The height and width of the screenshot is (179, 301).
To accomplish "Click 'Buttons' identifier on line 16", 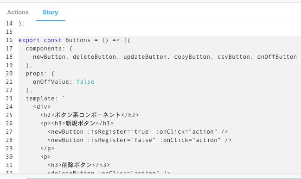I will (78, 40).
